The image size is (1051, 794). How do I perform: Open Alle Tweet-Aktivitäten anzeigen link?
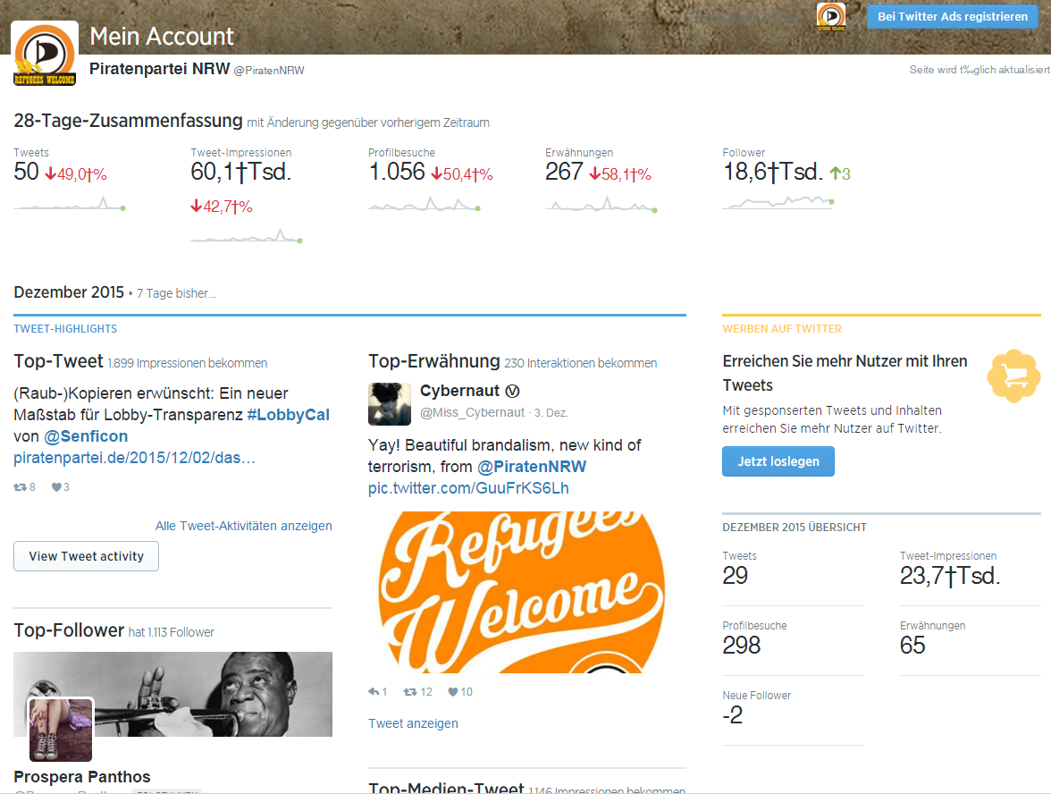pyautogui.click(x=244, y=526)
